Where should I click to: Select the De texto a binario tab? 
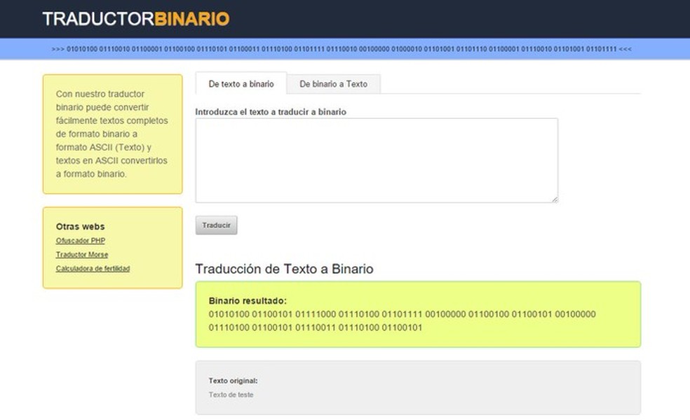241,83
